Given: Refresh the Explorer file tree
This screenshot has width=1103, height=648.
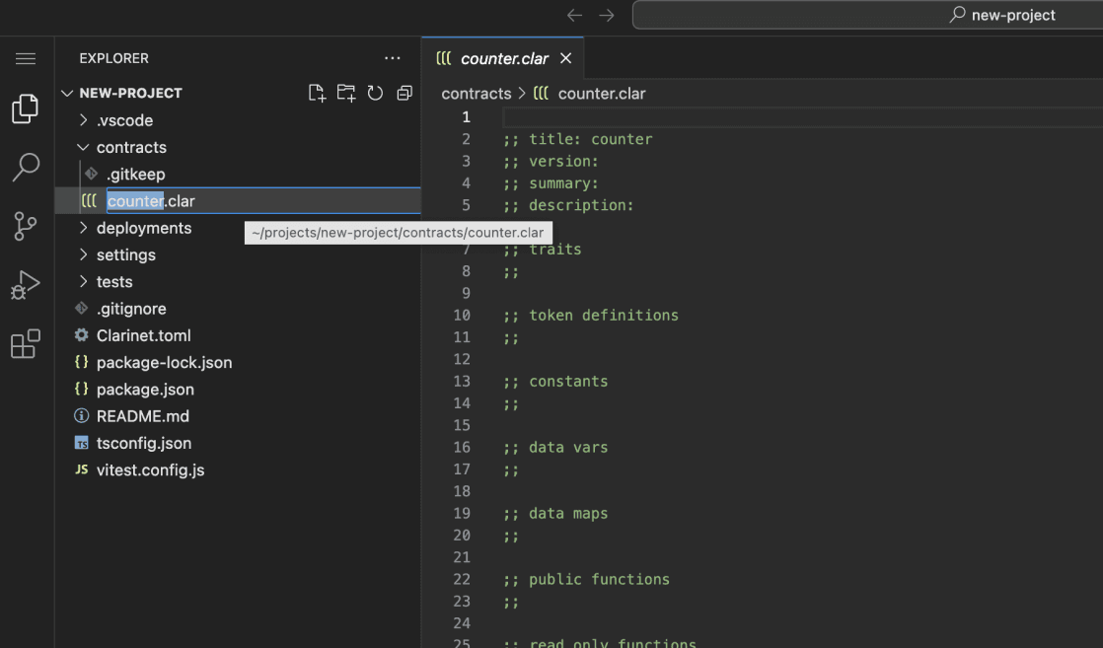Looking at the screenshot, I should [x=375, y=93].
